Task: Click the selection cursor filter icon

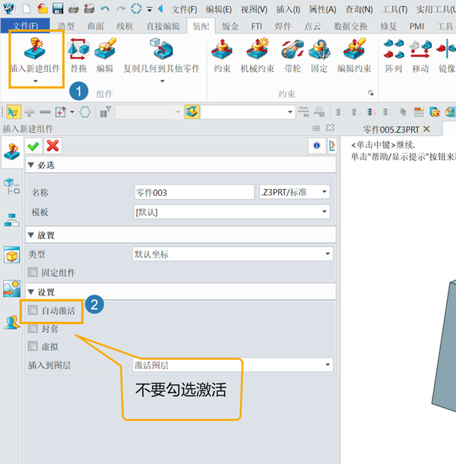Action: (14, 112)
